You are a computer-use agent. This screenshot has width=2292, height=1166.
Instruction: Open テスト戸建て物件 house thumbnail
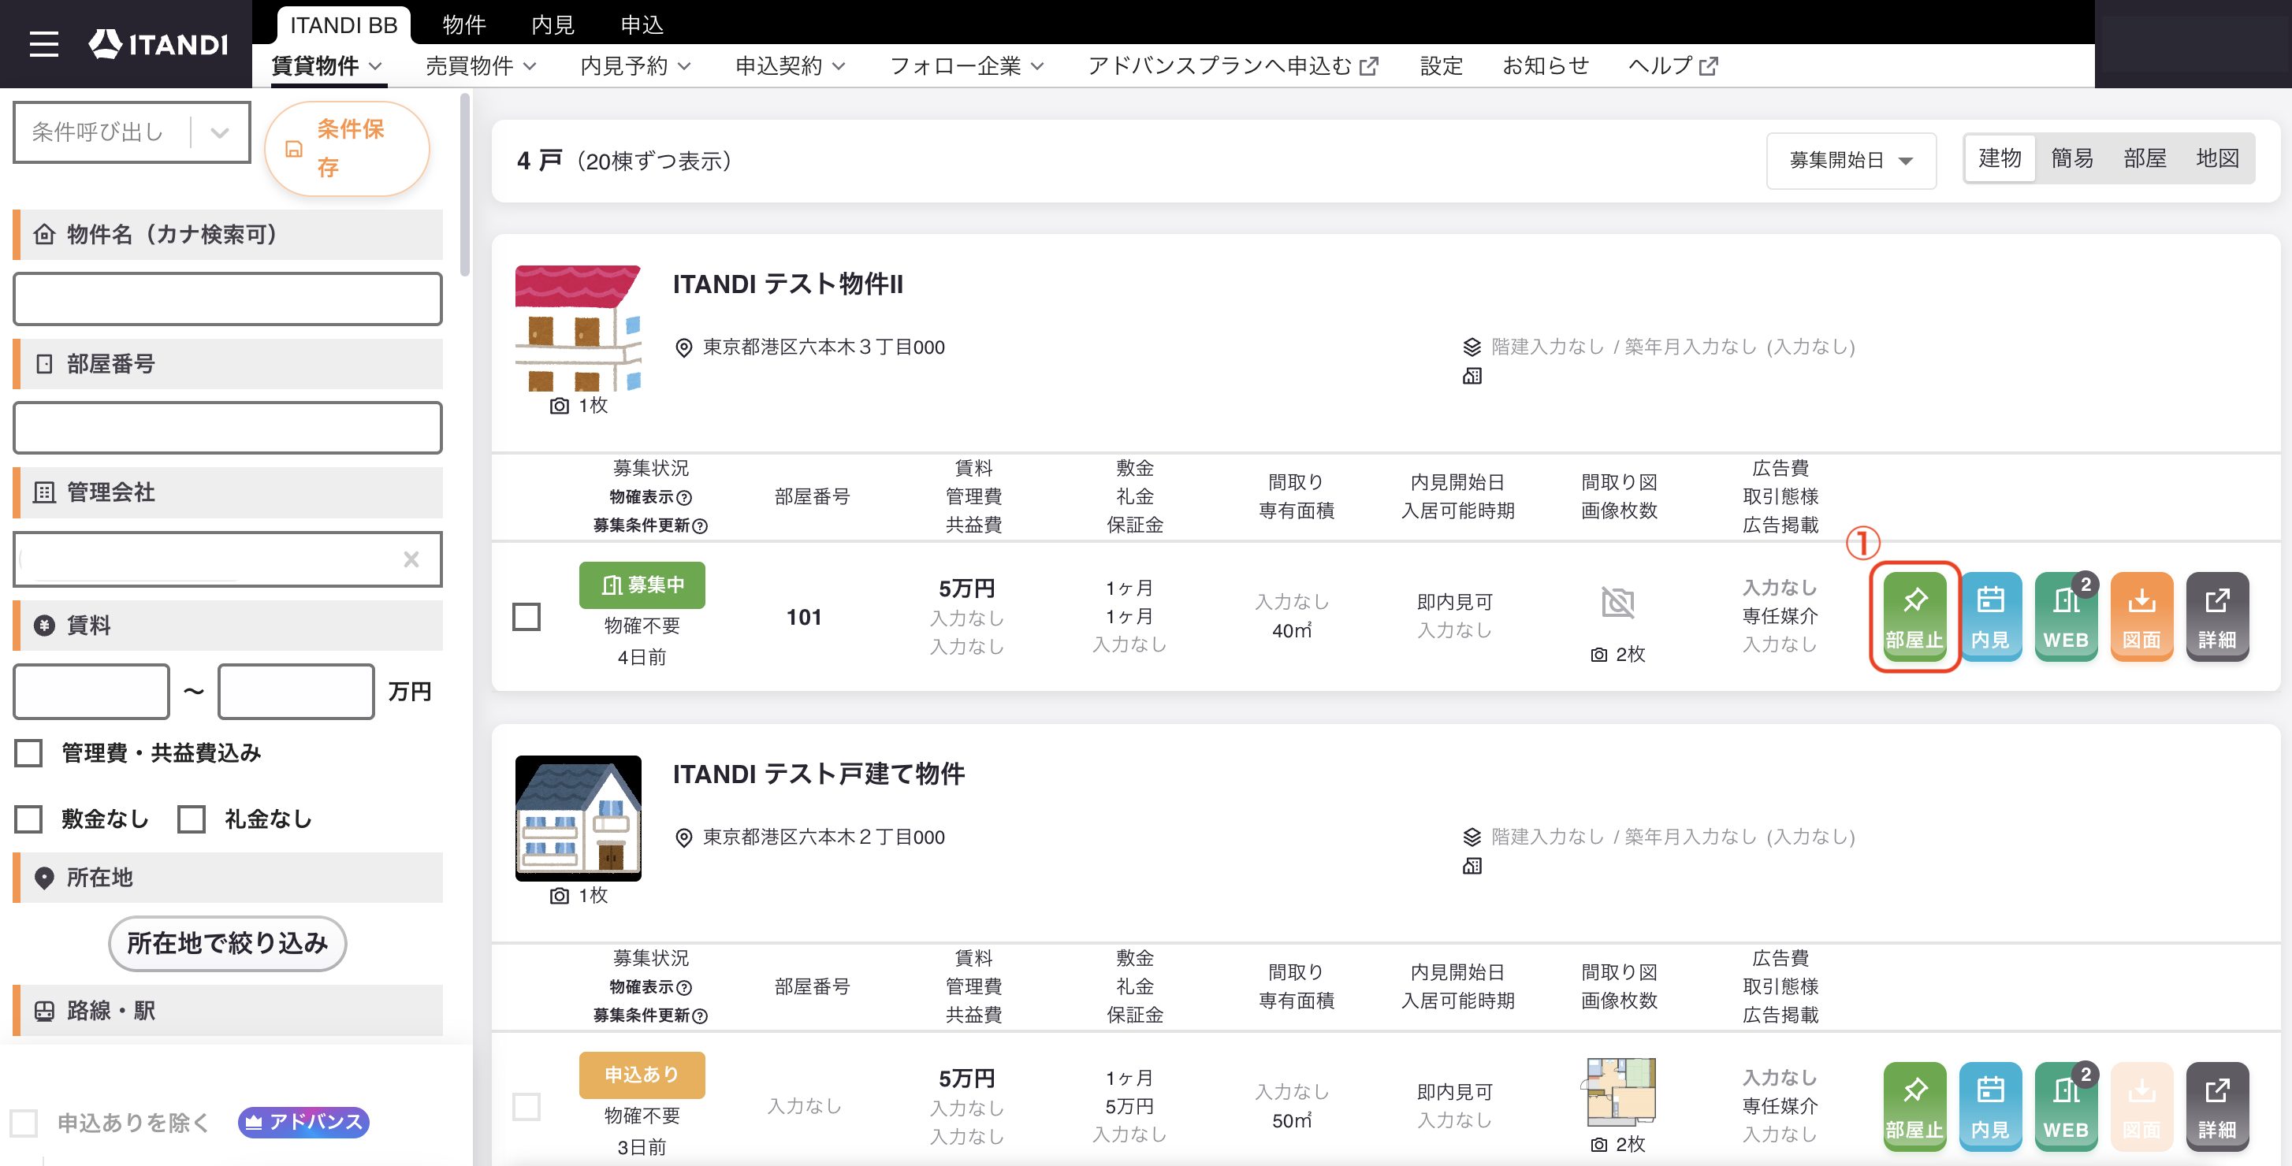click(x=579, y=819)
